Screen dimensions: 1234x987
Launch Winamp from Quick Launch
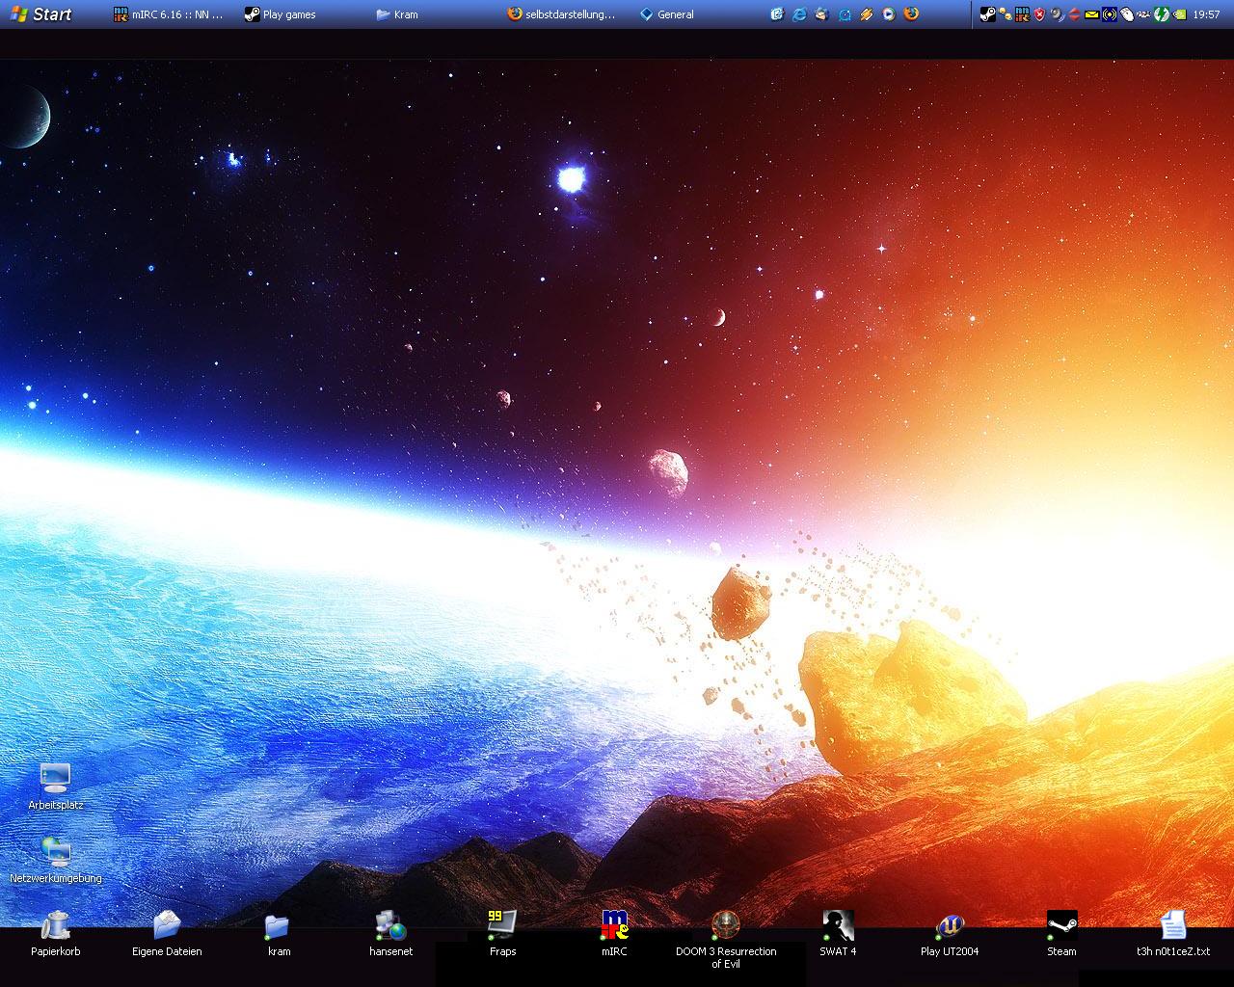pos(867,14)
